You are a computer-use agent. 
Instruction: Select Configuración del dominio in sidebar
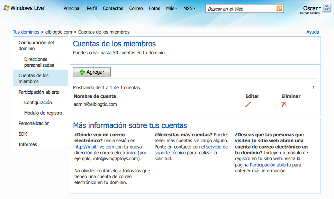coord(36,46)
